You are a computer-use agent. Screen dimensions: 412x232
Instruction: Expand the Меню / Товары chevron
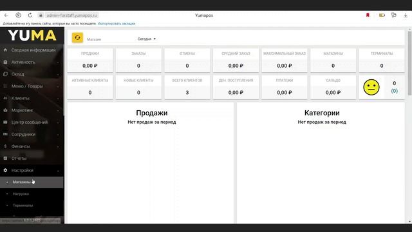tap(58, 86)
